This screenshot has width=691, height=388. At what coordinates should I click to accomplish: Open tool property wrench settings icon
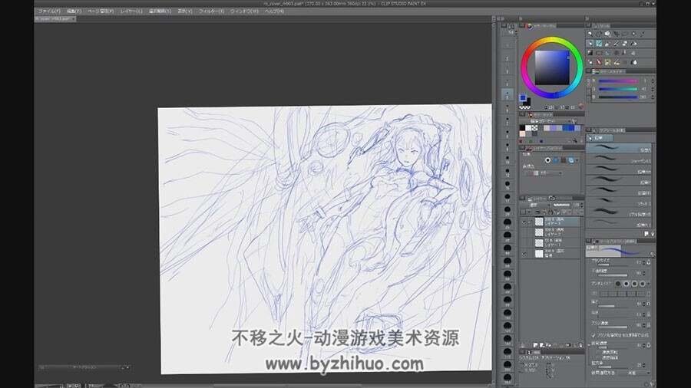pos(652,383)
